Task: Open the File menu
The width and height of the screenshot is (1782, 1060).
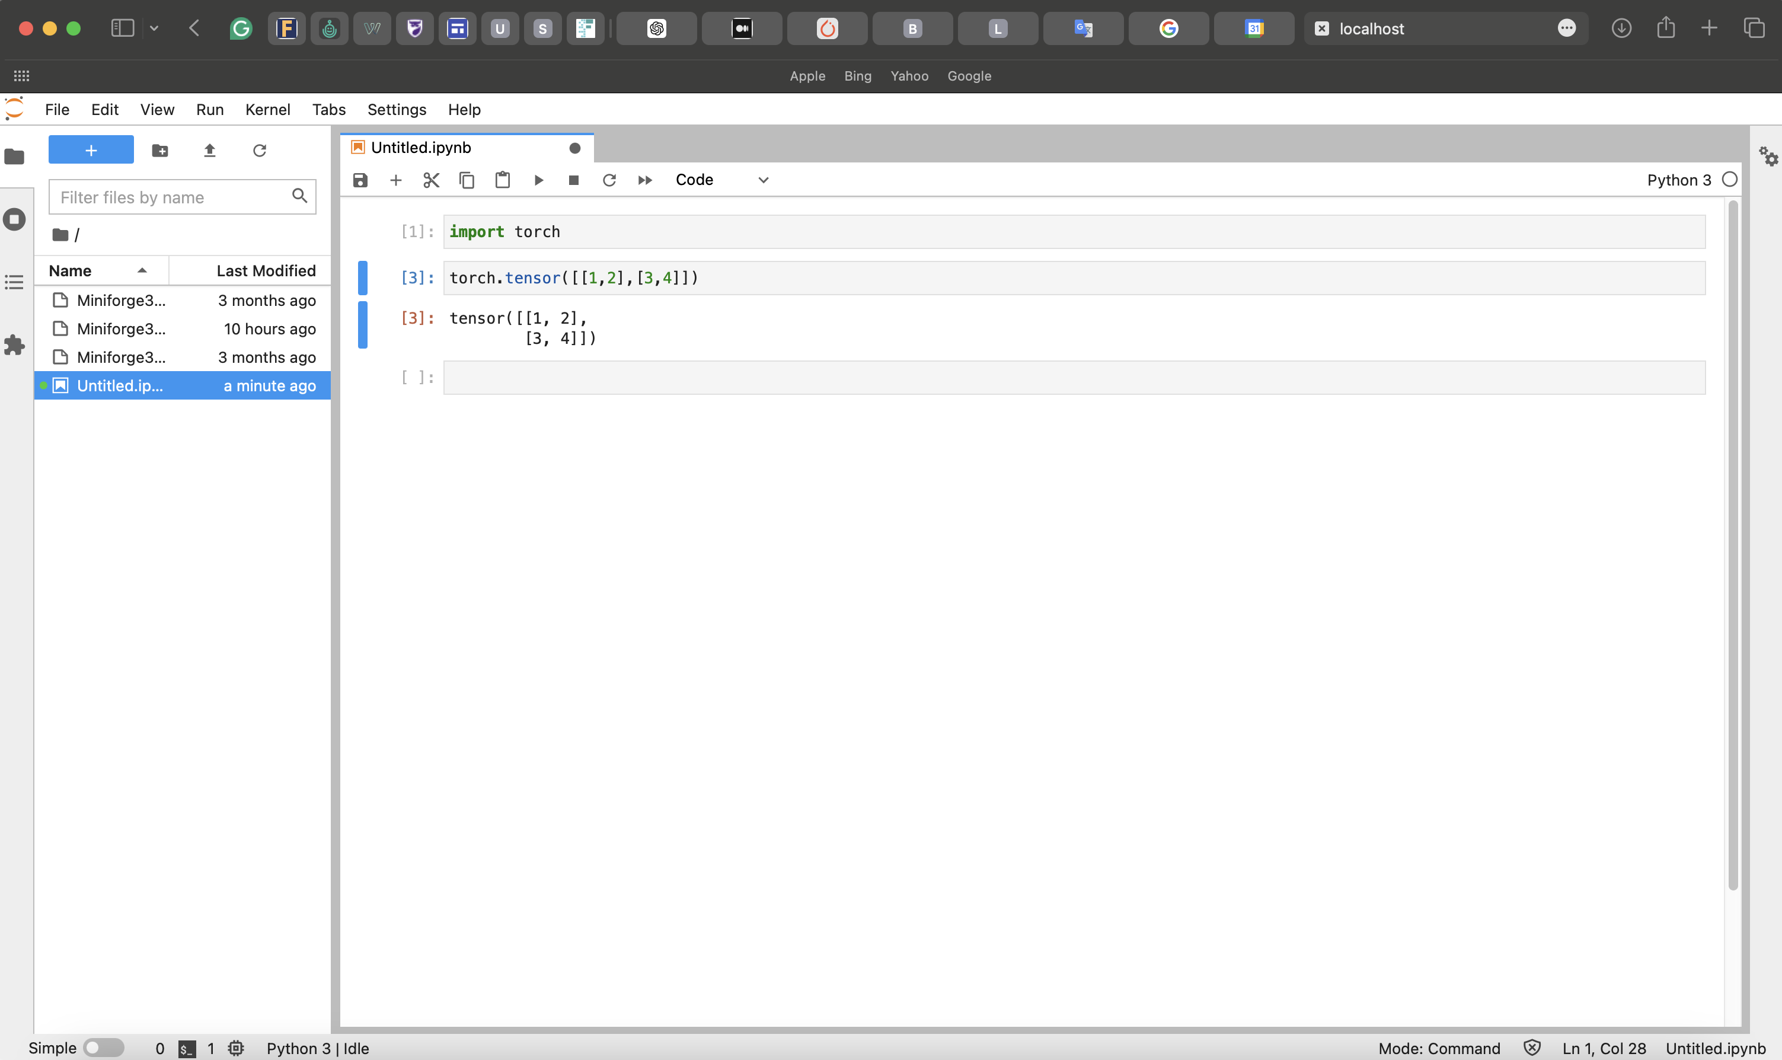Action: coord(57,109)
